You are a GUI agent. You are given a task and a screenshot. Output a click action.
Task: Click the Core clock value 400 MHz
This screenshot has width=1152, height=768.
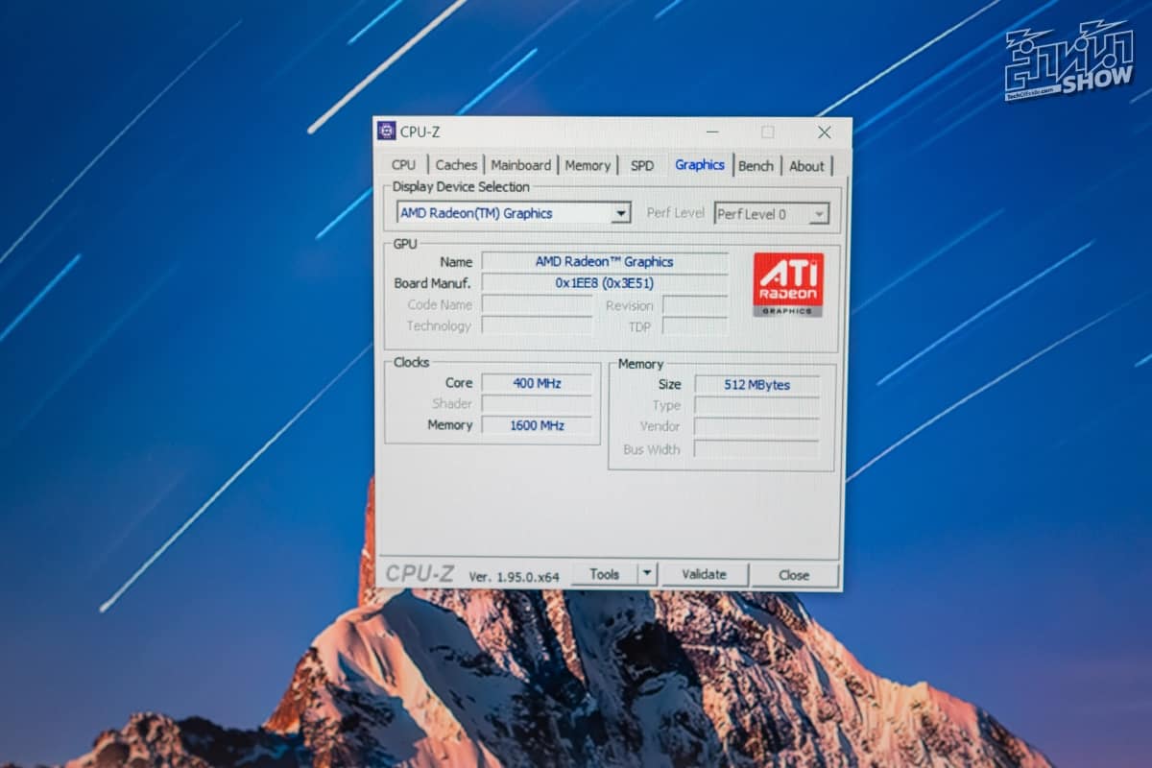[x=538, y=382]
